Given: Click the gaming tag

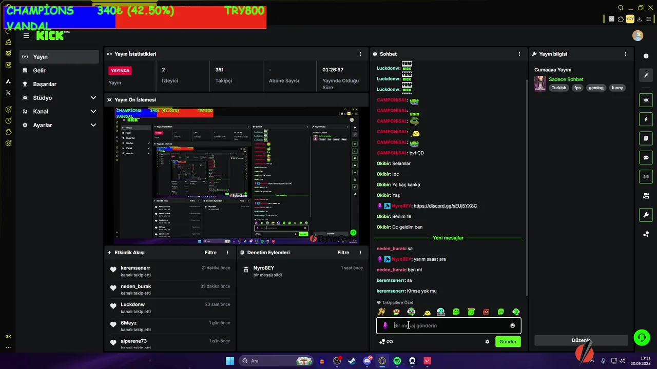Looking at the screenshot, I should click(x=596, y=88).
